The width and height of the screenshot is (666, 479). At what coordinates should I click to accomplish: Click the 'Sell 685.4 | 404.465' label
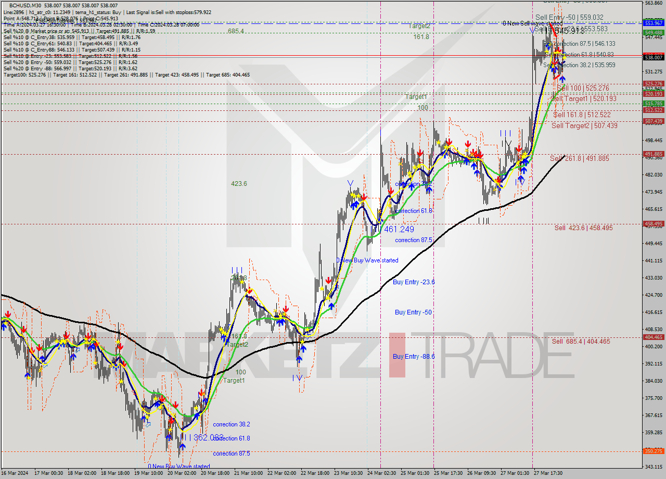(581, 341)
